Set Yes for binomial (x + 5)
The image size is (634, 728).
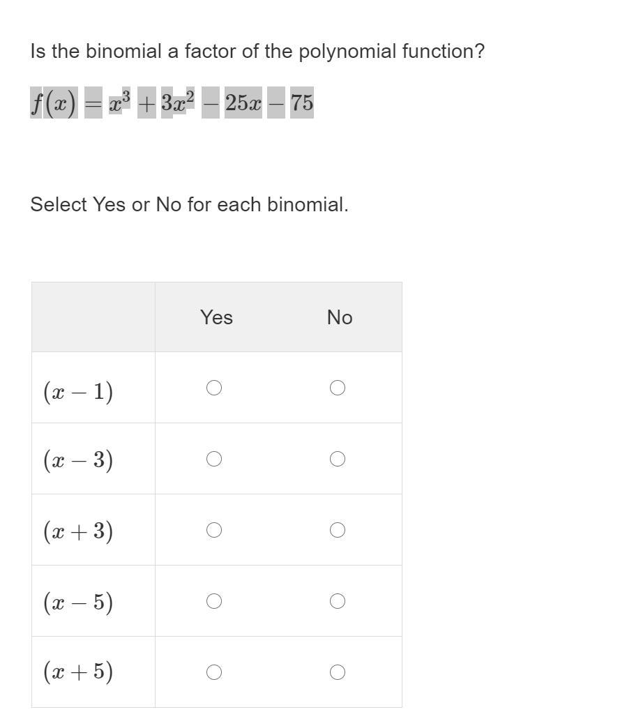tap(214, 672)
